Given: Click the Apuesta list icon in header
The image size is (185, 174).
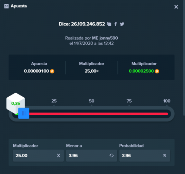Looking at the screenshot, I should click(x=6, y=6).
